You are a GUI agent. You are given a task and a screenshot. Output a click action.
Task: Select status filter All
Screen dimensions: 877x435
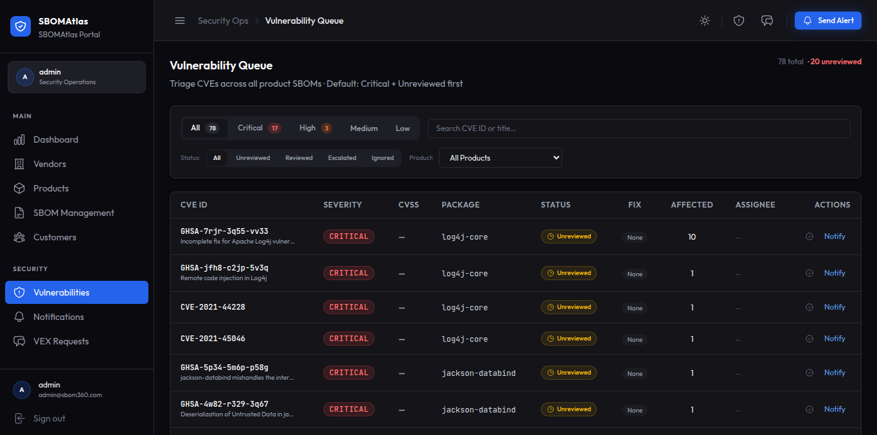pyautogui.click(x=217, y=158)
